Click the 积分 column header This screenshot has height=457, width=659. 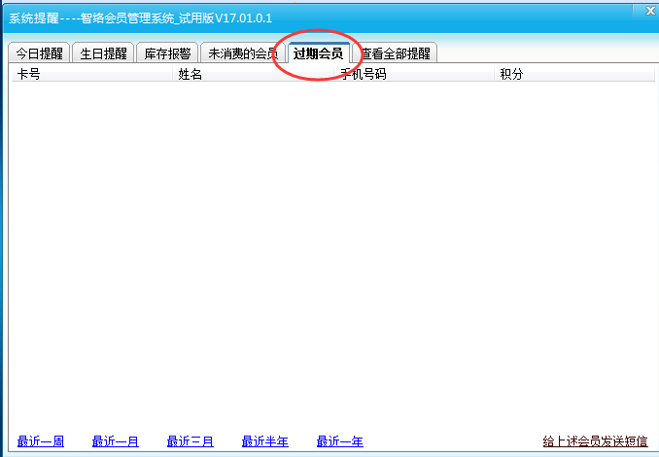tap(574, 75)
